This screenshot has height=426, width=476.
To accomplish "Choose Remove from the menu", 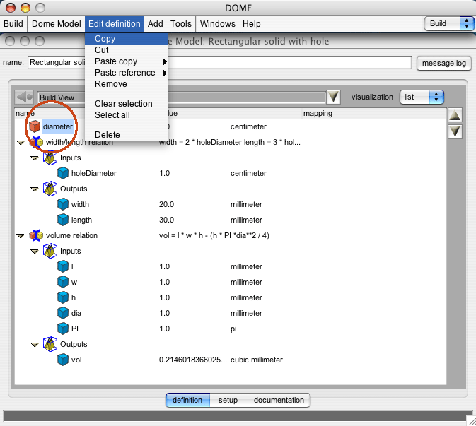I will [127, 84].
